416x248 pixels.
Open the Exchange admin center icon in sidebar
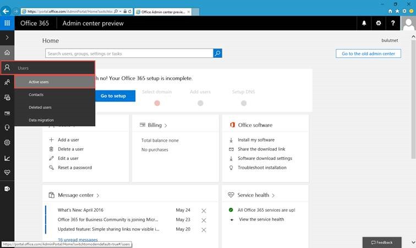(x=7, y=188)
